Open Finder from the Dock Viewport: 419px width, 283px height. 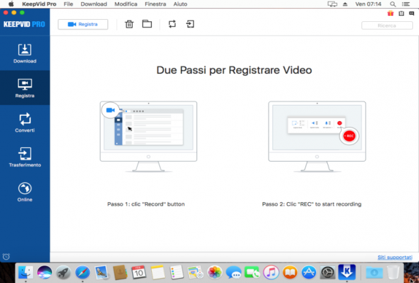25,273
